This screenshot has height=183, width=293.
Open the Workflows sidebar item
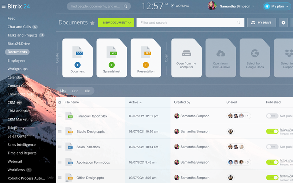tap(16, 170)
